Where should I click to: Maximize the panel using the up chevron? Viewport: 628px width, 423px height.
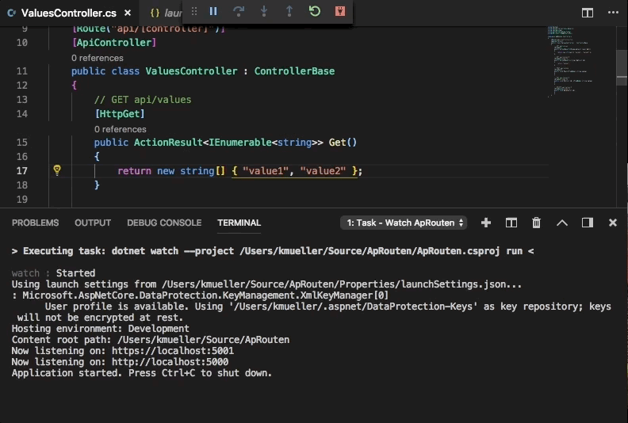(x=562, y=223)
